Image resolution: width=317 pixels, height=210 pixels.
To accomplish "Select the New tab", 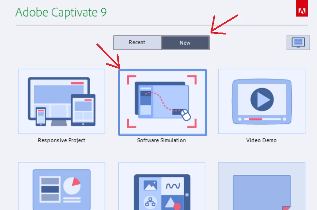I will [x=185, y=43].
